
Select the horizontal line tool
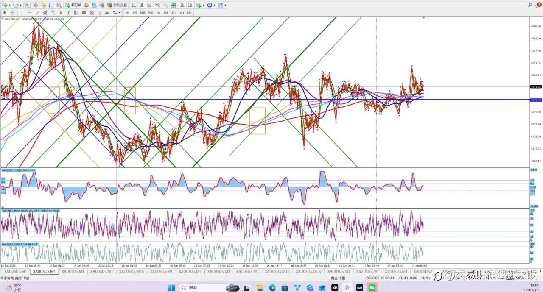pyautogui.click(x=30, y=13)
